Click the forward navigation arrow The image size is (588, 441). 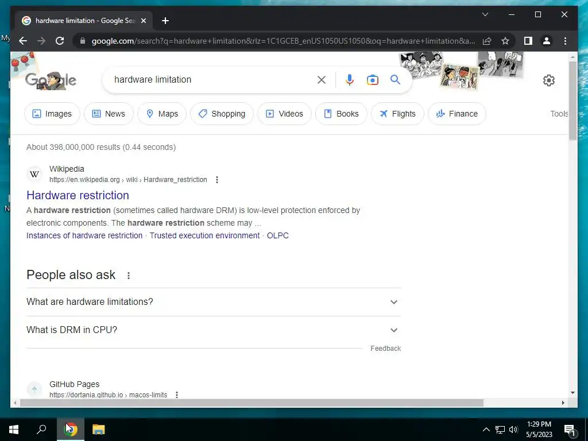[41, 41]
